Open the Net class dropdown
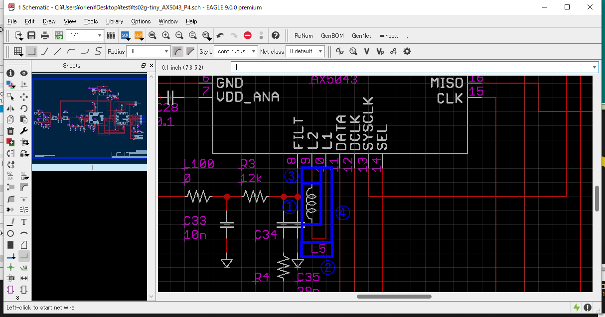Screen dimensions: 605x317 point(306,51)
